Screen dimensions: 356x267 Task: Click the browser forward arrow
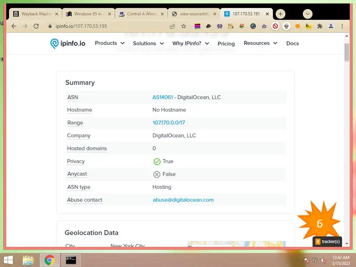click(x=25, y=26)
